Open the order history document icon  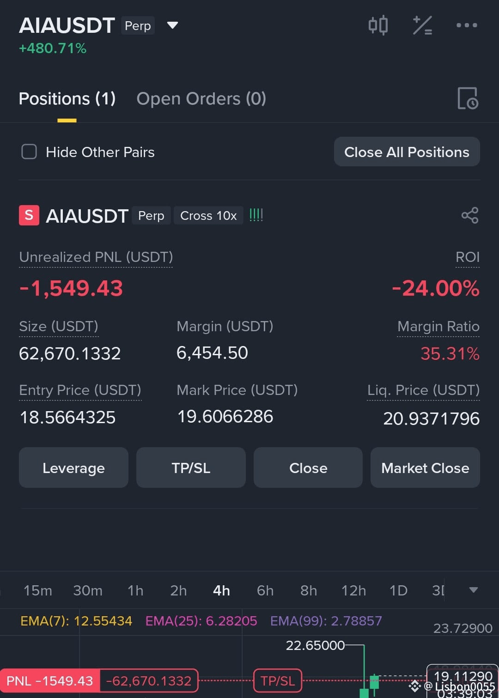[468, 98]
